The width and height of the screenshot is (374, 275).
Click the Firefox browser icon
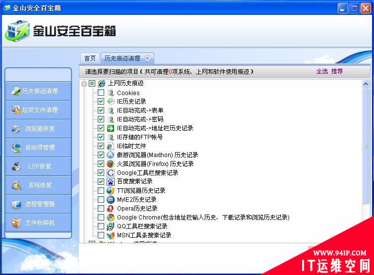tap(111, 164)
